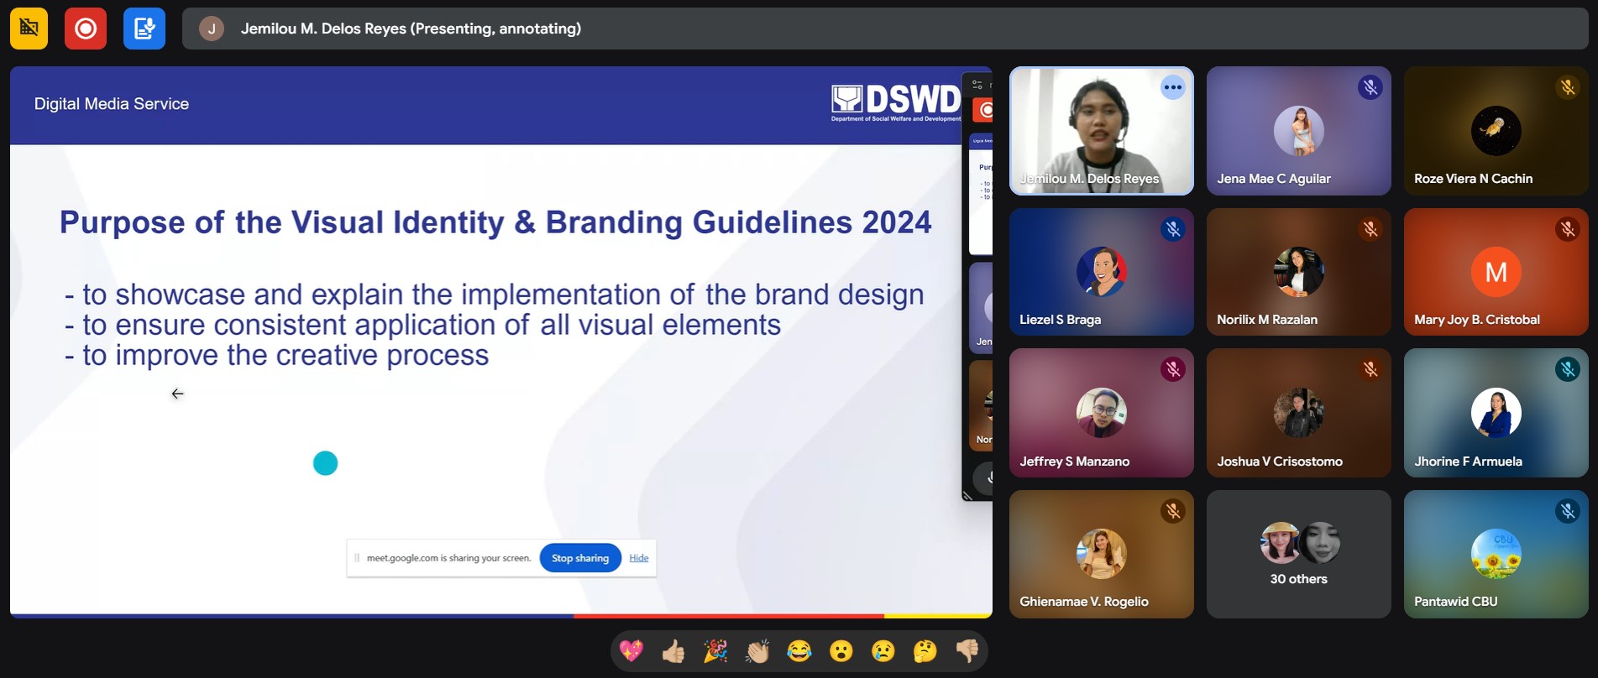Send the laughing face reaction
Screen dimensions: 1598x678
coord(799,651)
